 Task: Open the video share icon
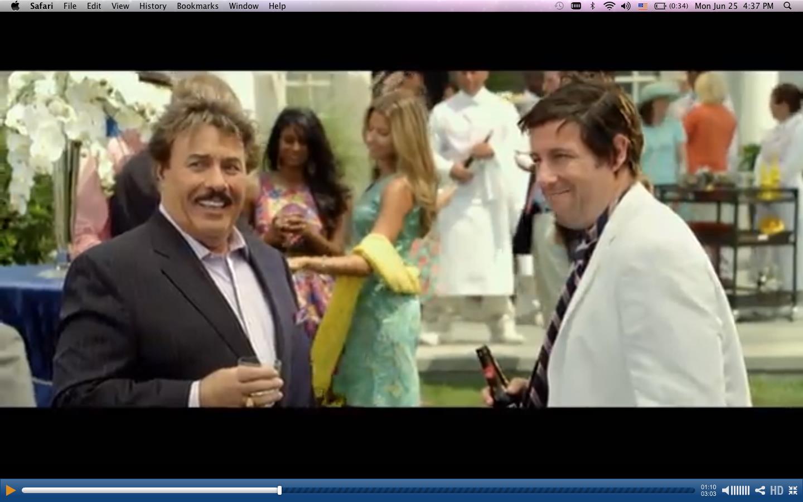[760, 490]
